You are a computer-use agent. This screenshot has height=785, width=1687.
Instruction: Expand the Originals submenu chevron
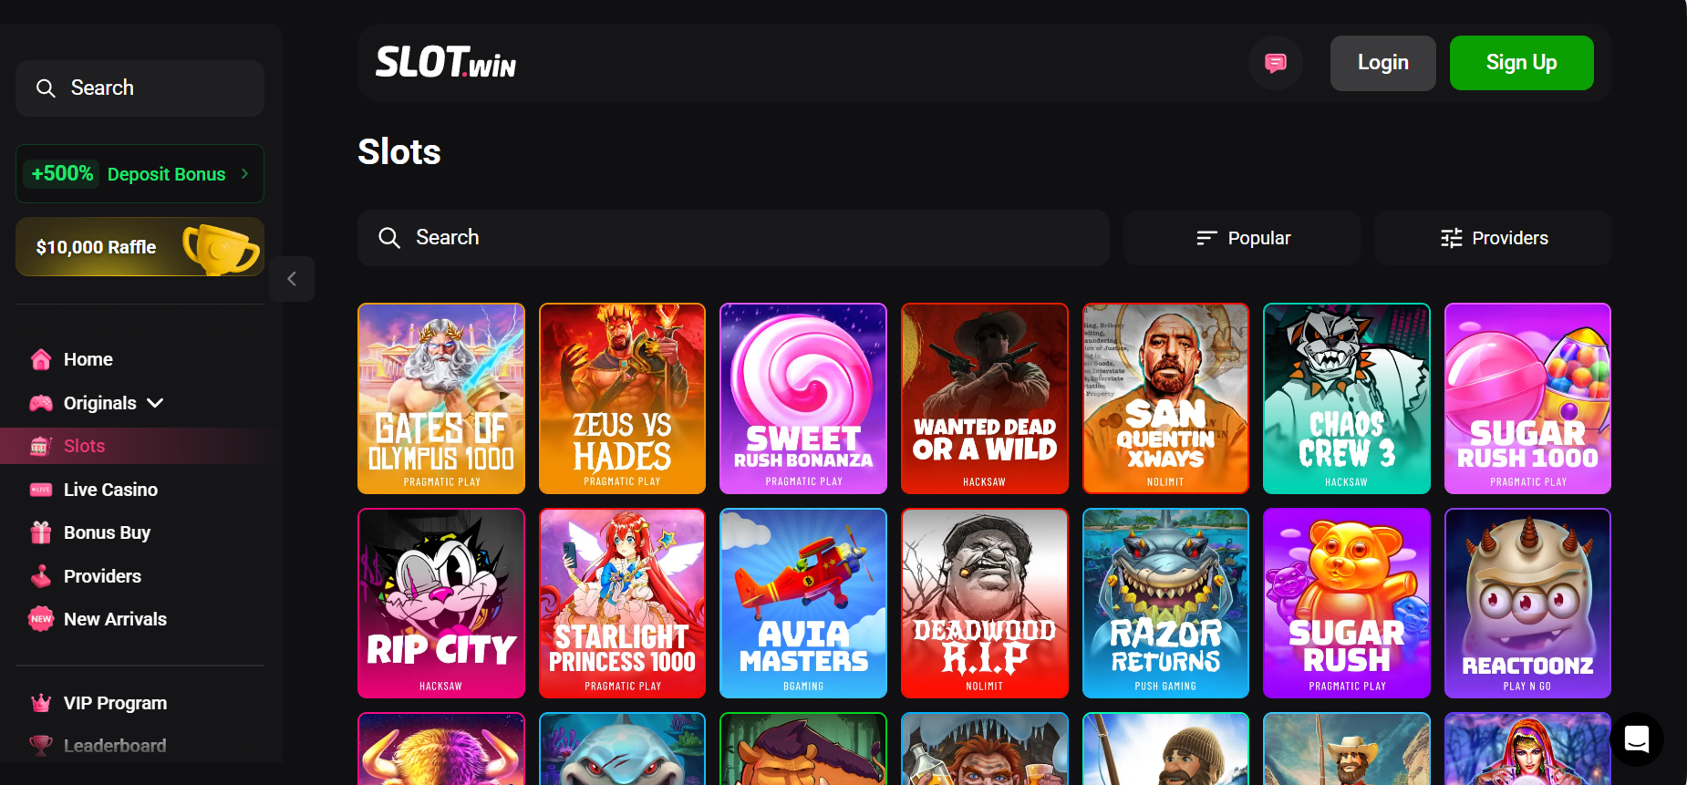[x=156, y=403]
